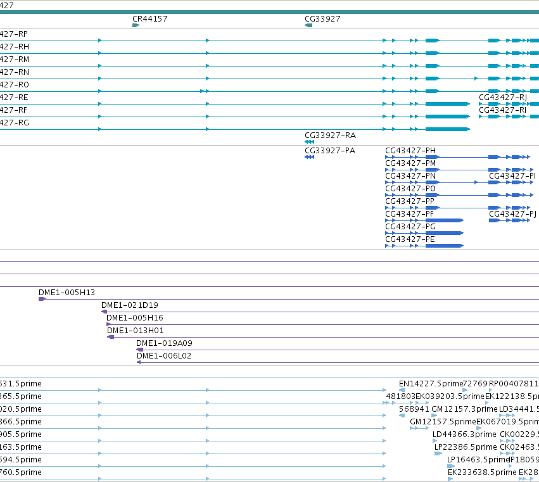Select the glyph under EK233638.5prime
Screen dimensions: 539x482
coord(450,479)
